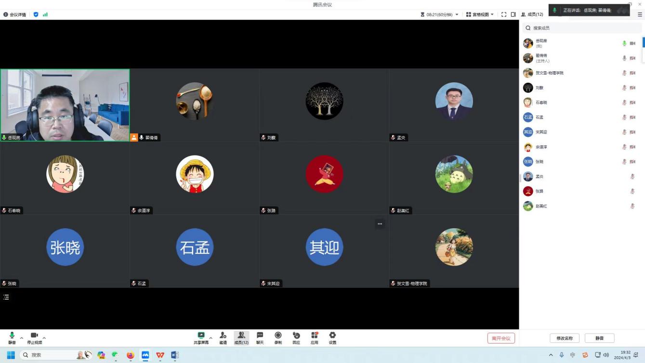Click the 搜索成员 search field
This screenshot has height=363, width=645.
coord(583,28)
